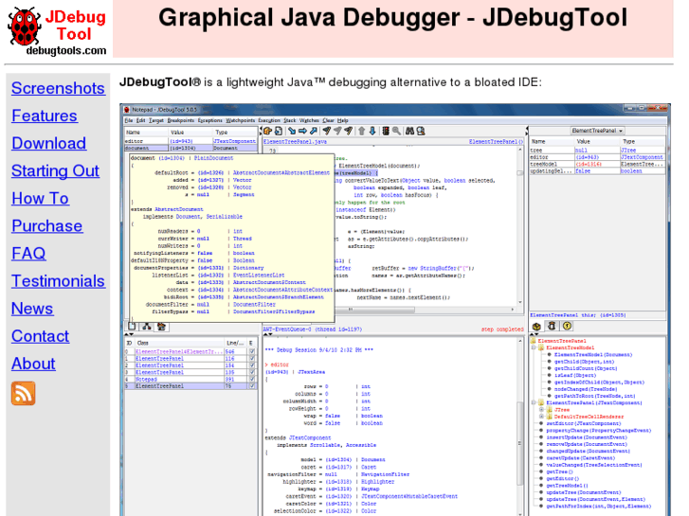Open the Target menu
The image size is (689, 516).
pyautogui.click(x=156, y=120)
